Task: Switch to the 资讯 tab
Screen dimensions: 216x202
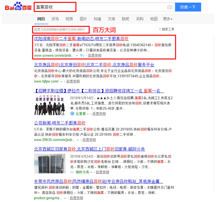Action: 55,19
